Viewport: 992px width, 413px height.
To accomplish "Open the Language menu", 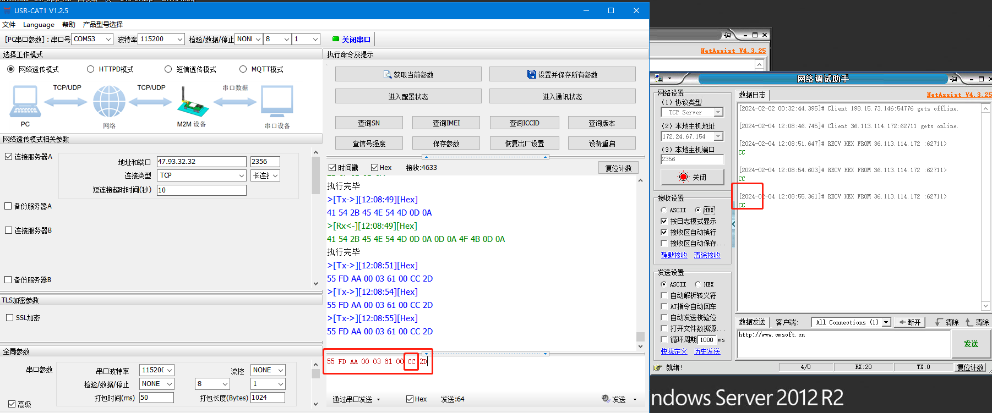I will [x=39, y=24].
